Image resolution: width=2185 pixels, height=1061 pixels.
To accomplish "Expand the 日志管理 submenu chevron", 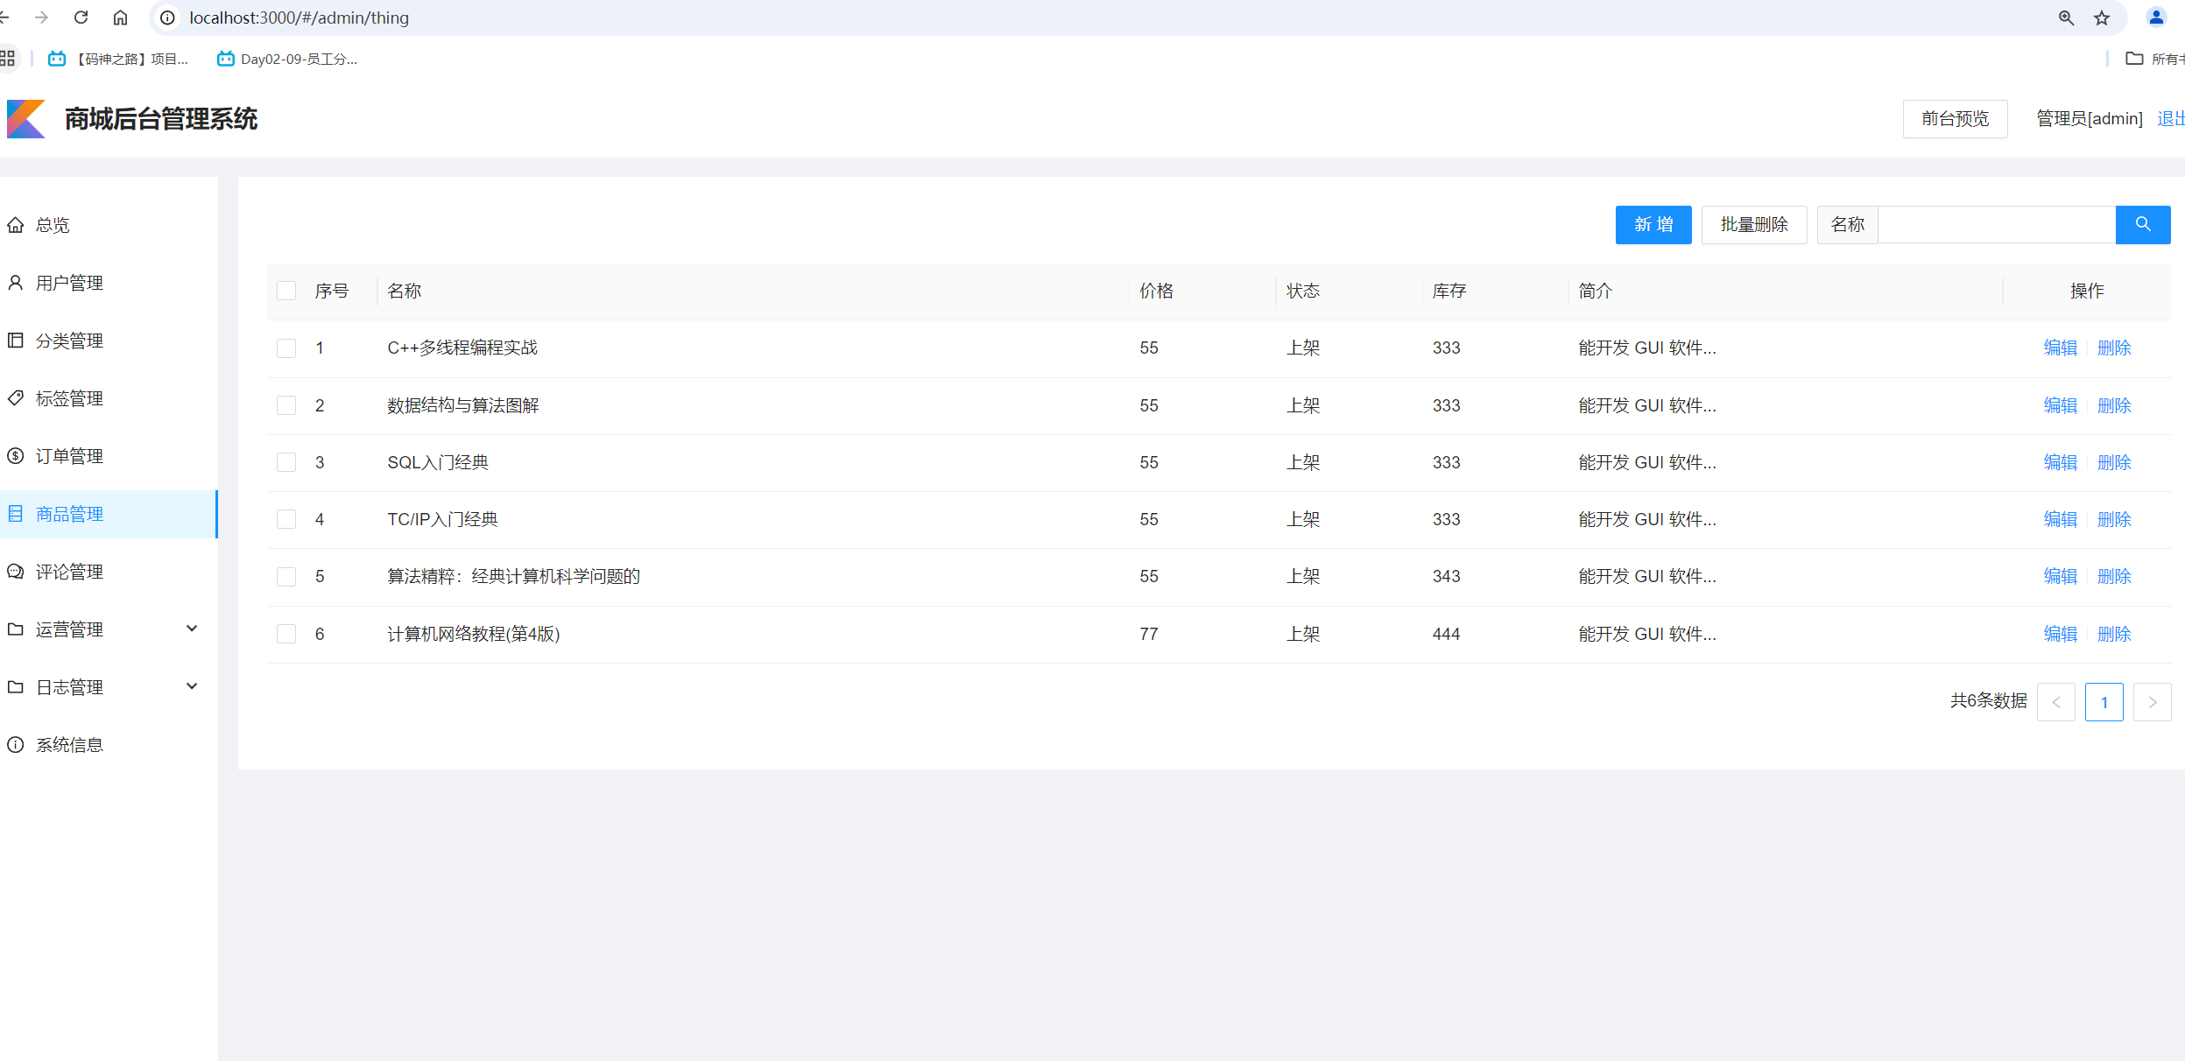I will 192,686.
